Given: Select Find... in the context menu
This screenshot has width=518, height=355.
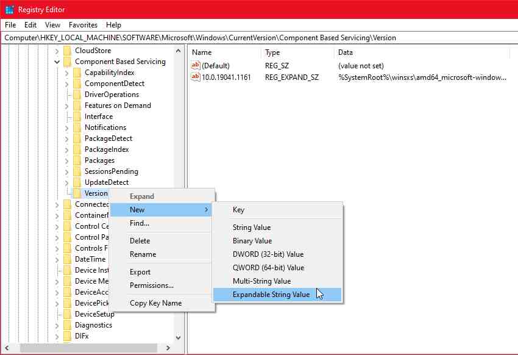Looking at the screenshot, I should (x=161, y=223).
